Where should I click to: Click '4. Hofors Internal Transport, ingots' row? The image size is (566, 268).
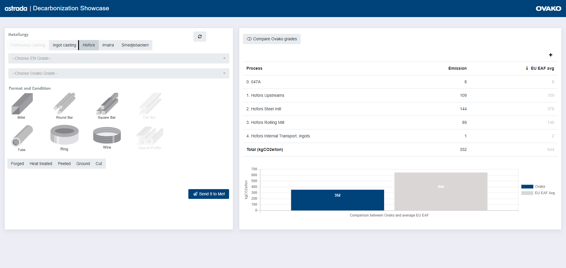[x=400, y=136]
